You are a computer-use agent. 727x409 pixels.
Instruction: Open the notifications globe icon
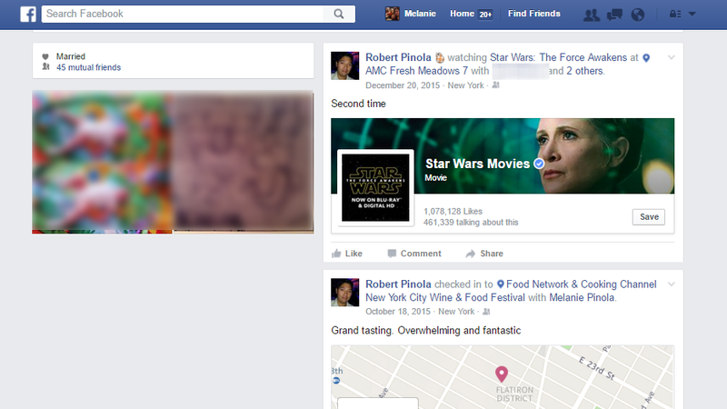click(x=638, y=15)
